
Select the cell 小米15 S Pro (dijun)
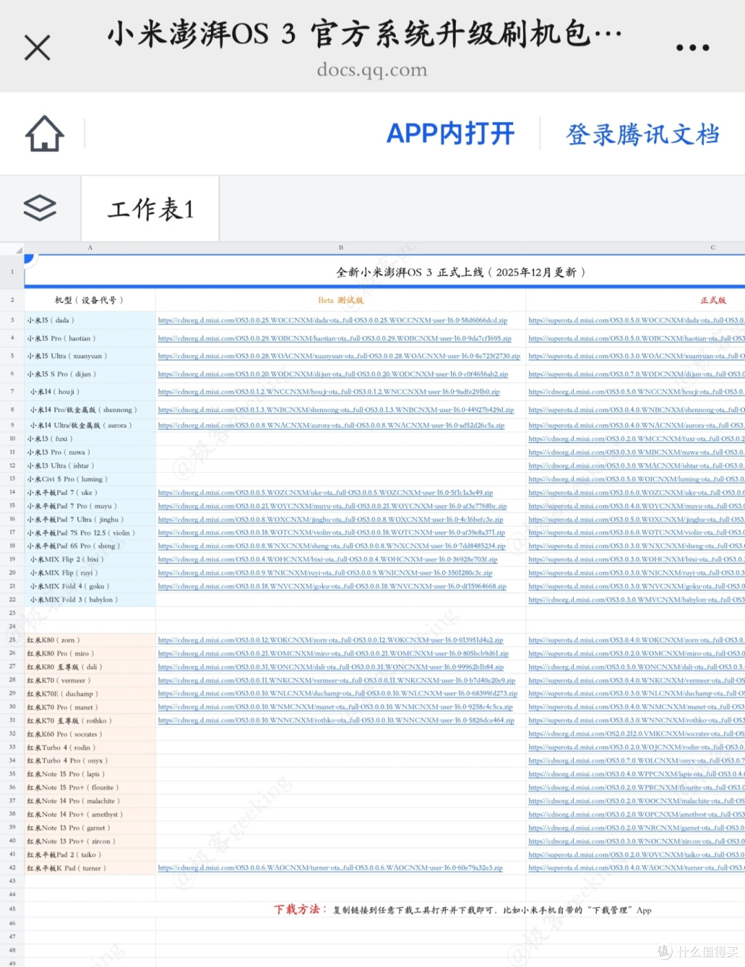(90, 374)
